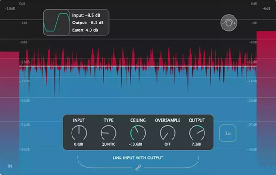Click the circular bypass icon button

228,23
